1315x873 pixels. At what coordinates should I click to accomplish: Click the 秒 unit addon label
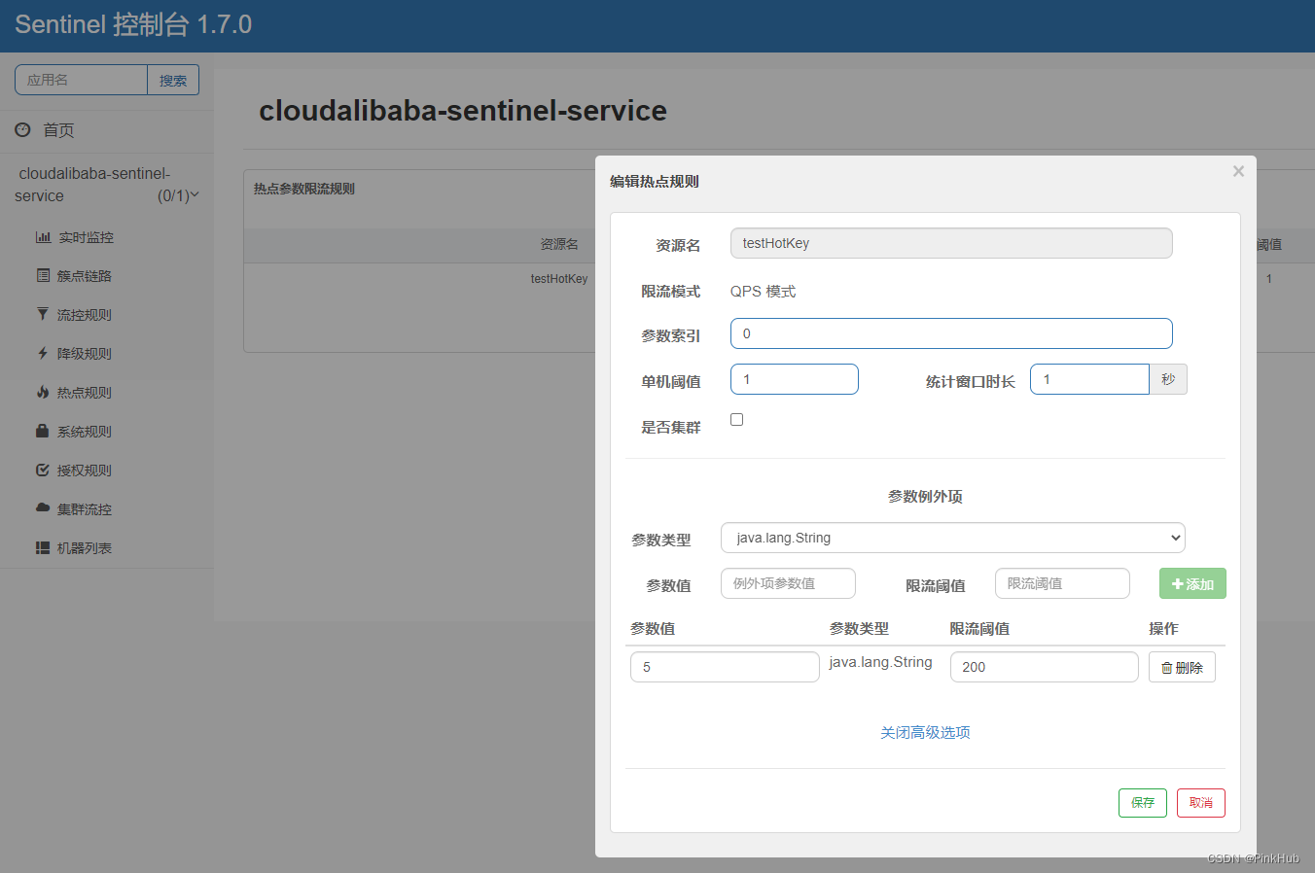point(1168,379)
